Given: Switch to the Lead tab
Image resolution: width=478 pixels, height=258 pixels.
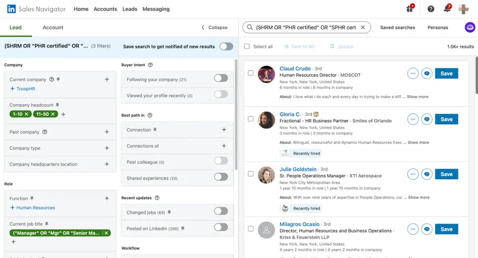Looking at the screenshot, I should (15, 28).
